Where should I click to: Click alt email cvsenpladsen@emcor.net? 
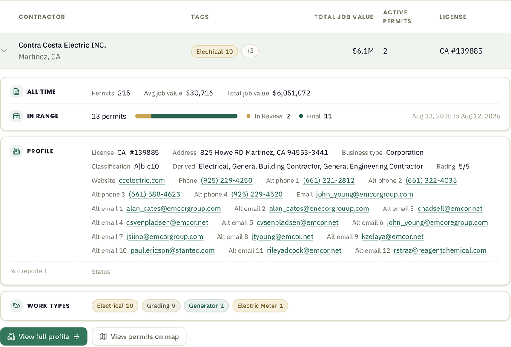[298, 222]
